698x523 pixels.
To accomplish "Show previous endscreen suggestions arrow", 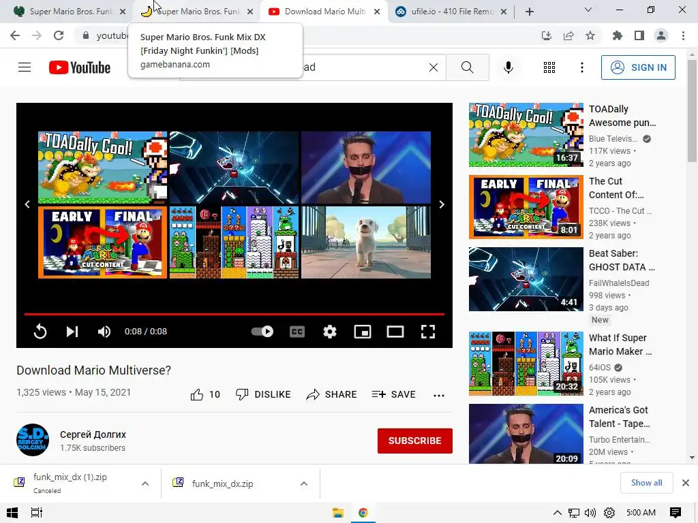I will click(27, 204).
